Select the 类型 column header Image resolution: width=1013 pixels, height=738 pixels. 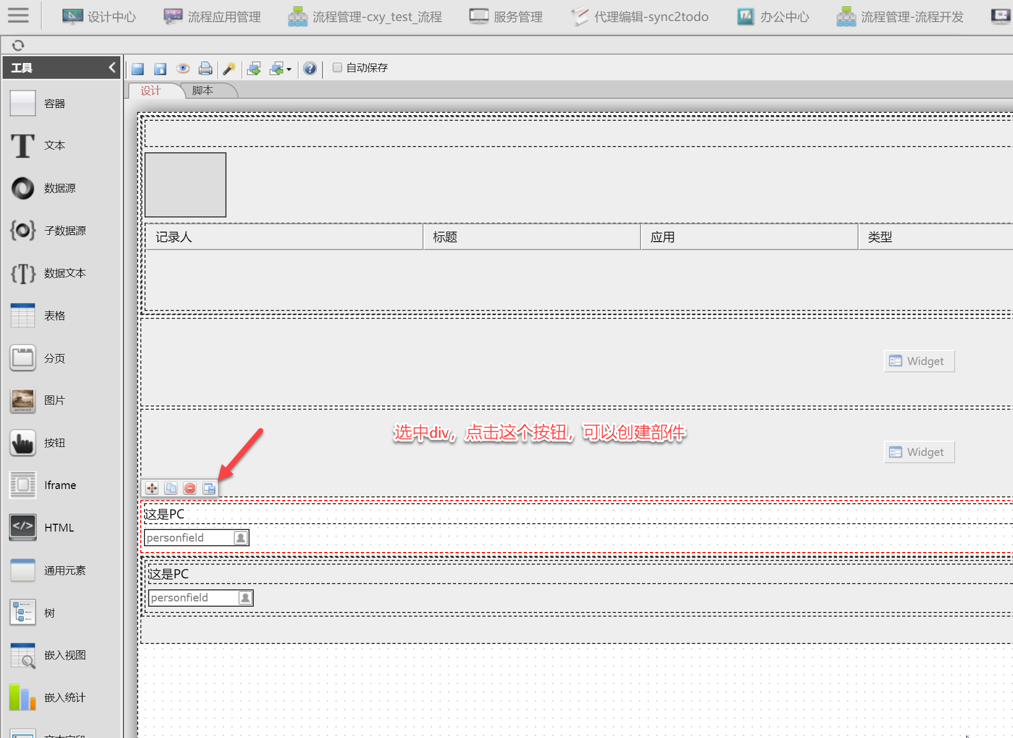pyautogui.click(x=935, y=237)
